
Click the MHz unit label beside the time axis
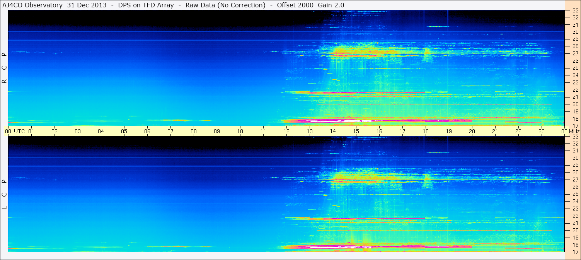pos(574,131)
